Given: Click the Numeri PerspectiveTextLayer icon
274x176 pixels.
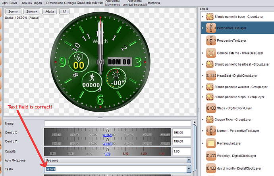Looking at the screenshot, I should pyautogui.click(x=211, y=131).
